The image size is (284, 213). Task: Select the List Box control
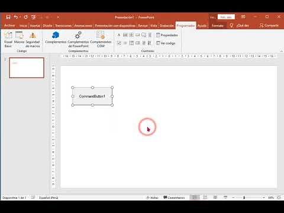click(x=137, y=43)
